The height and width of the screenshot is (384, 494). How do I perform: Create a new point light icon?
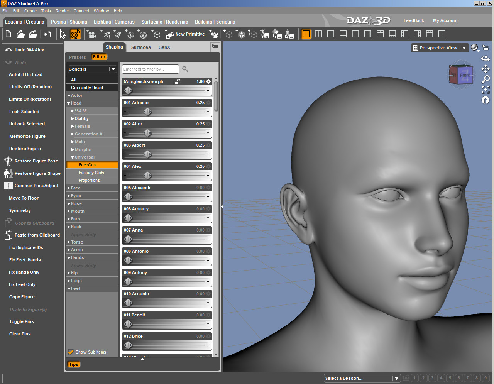(130, 34)
